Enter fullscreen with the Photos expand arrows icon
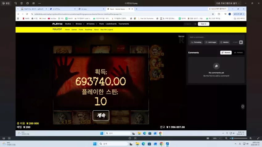 pyautogui.click(x=258, y=138)
